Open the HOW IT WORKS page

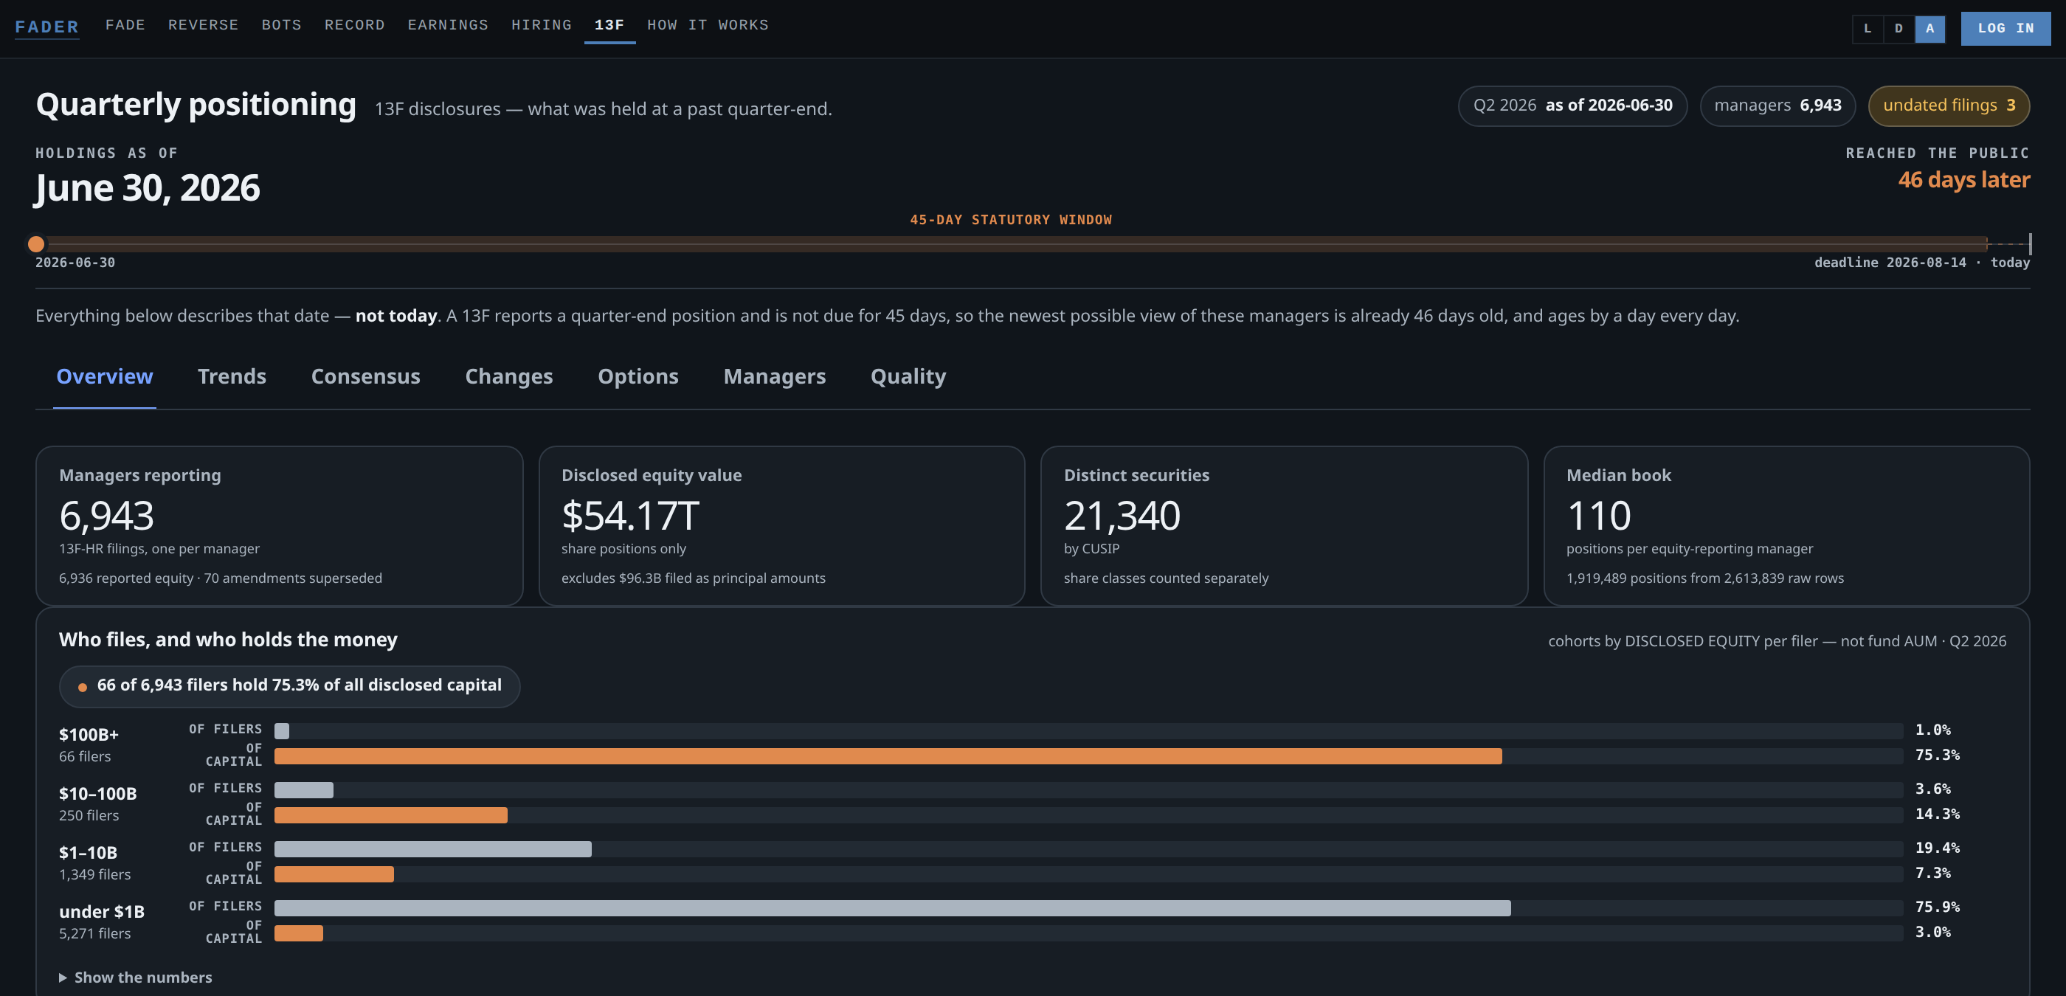click(708, 25)
